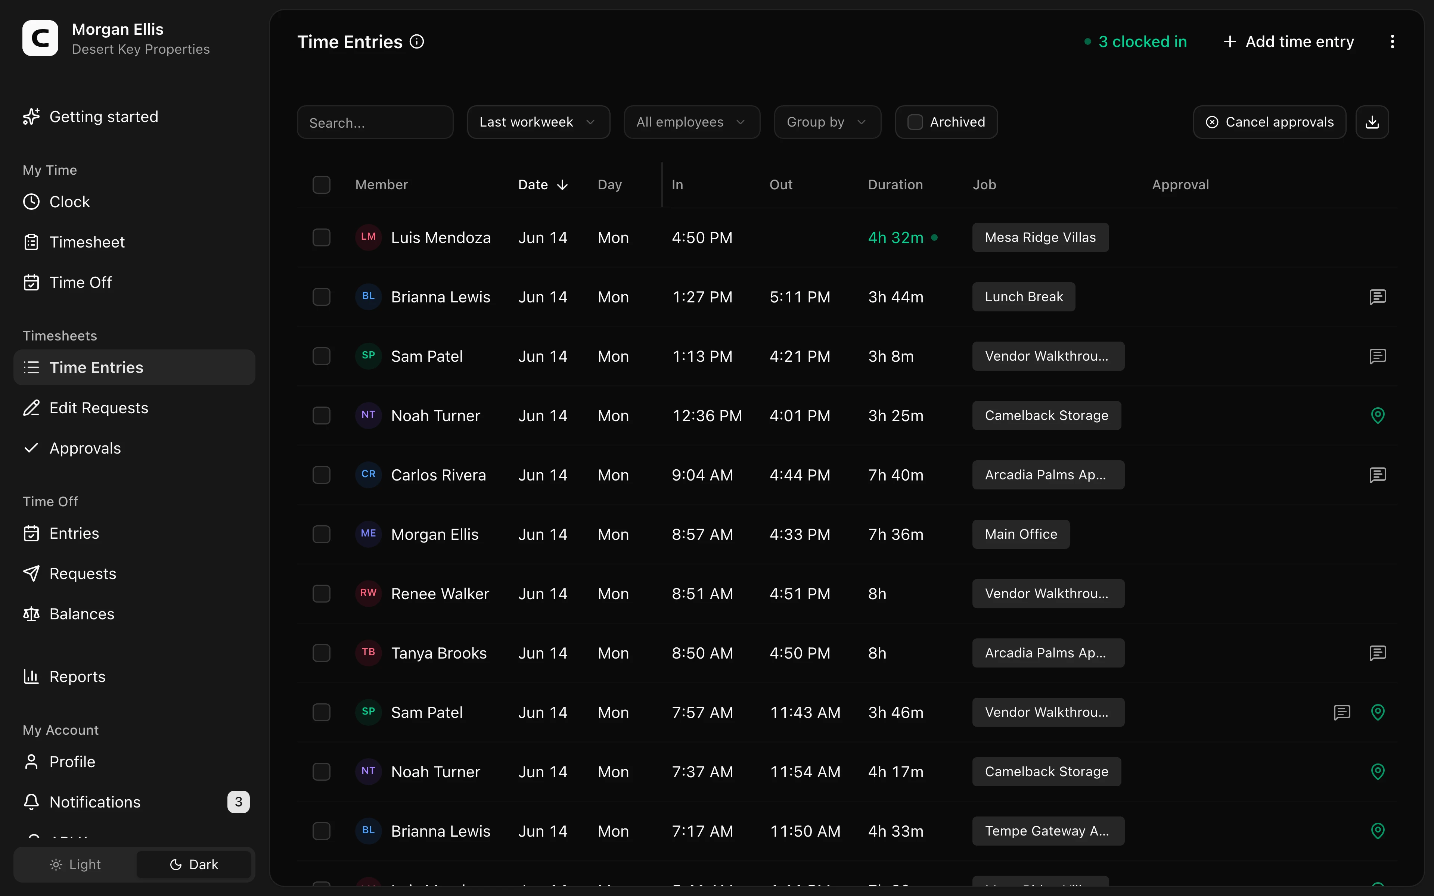Open the Last workweek date range dropdown
This screenshot has height=896, width=1434.
click(x=538, y=122)
